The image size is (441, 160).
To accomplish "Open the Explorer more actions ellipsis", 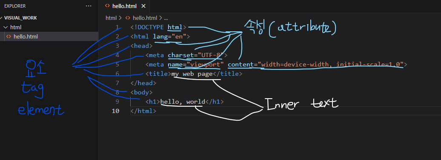I will pyautogui.click(x=89, y=6).
